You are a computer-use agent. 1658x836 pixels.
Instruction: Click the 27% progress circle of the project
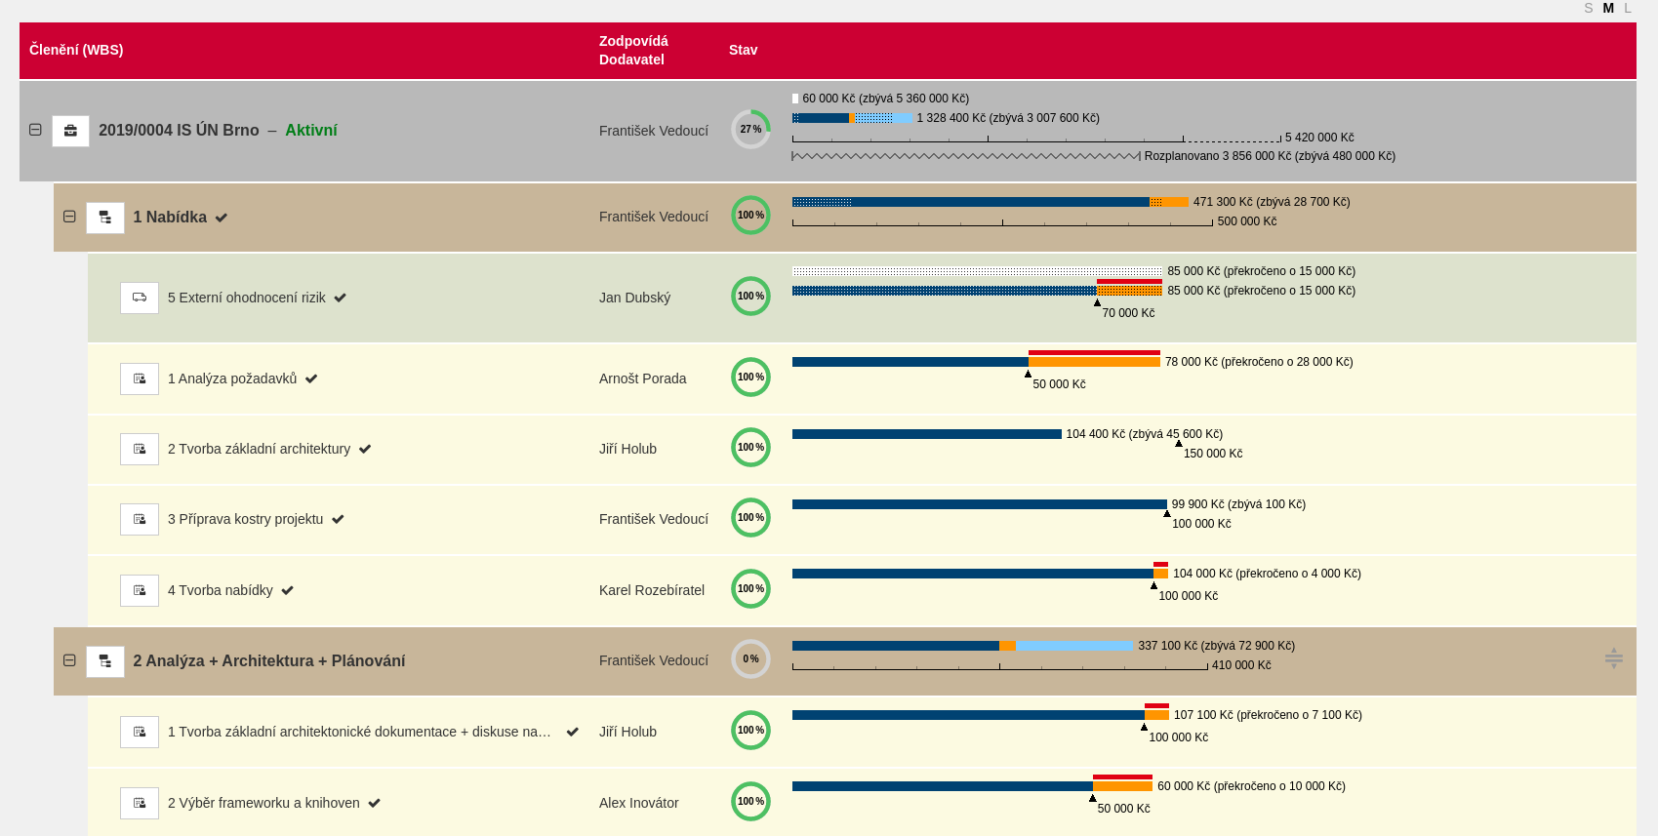[750, 129]
